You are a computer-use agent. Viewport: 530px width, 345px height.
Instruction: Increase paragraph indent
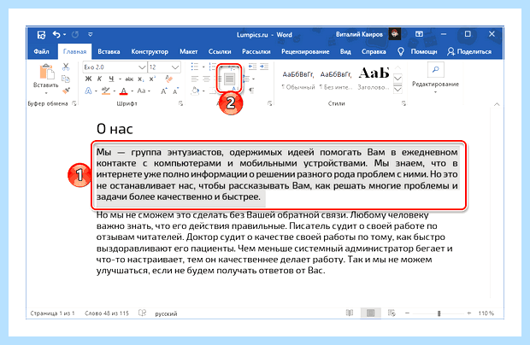pyautogui.click(x=264, y=67)
